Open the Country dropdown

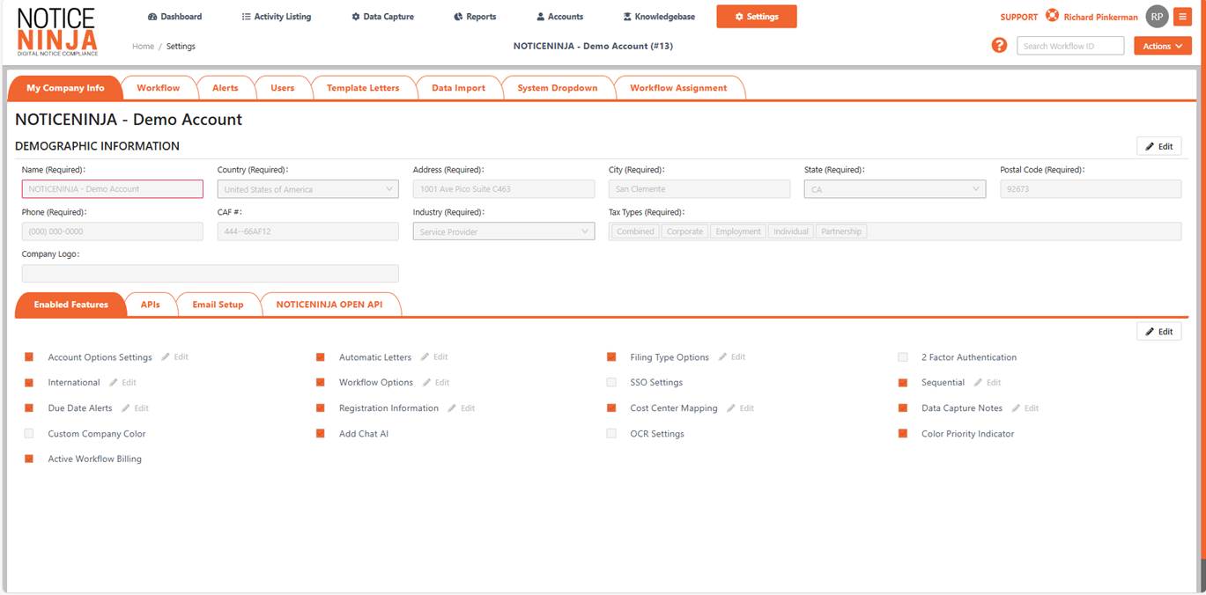coord(307,189)
